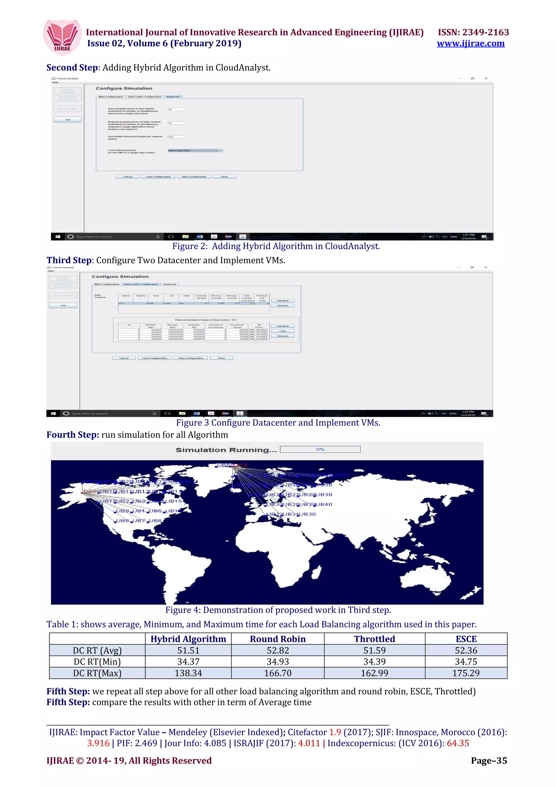Open the www.ijirae.com link in the header
The image size is (556, 787).
point(470,43)
